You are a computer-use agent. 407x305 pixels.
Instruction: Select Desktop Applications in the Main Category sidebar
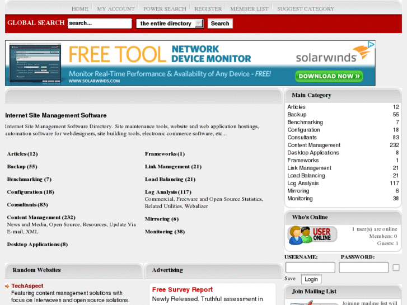[x=313, y=153]
